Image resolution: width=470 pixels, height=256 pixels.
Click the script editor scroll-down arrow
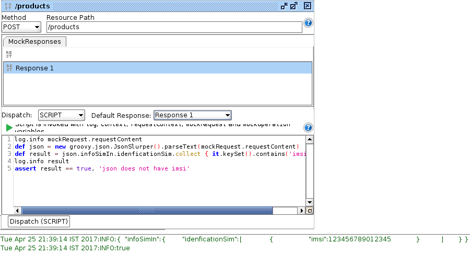pos(309,202)
